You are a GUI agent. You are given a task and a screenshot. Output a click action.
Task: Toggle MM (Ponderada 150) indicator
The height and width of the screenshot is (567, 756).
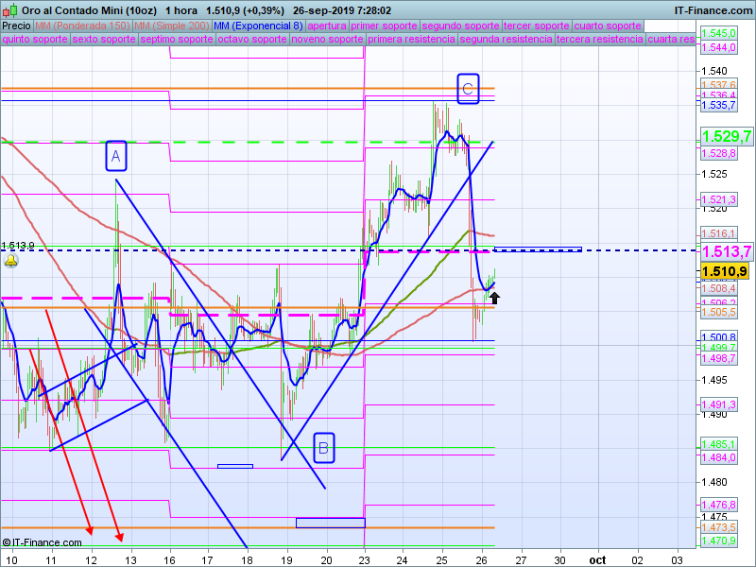coord(81,26)
